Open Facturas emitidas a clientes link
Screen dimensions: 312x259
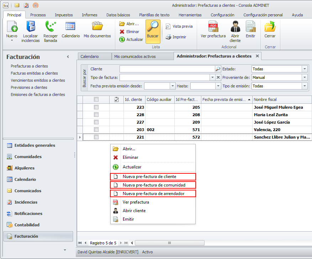point(34,73)
